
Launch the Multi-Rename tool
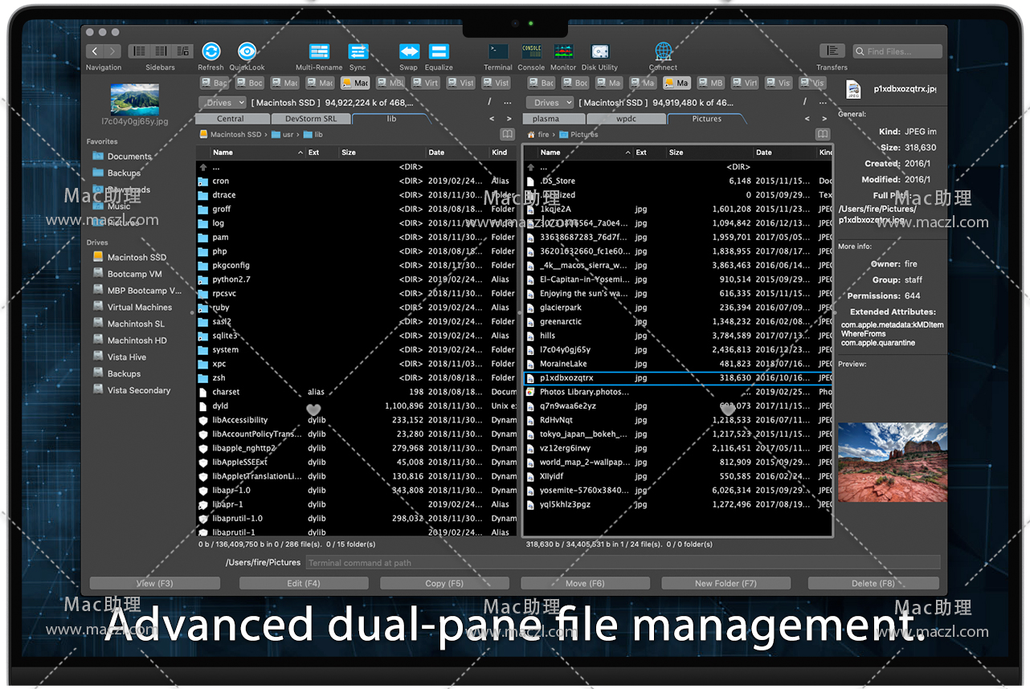(x=319, y=51)
